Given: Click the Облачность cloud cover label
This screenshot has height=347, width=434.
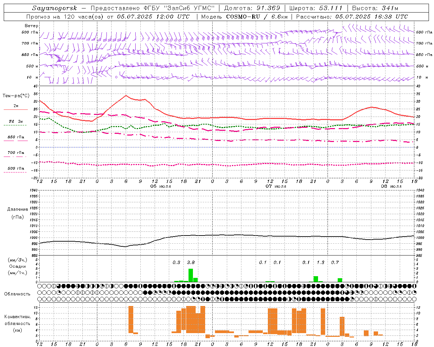Looking at the screenshot, I should point(17,294).
